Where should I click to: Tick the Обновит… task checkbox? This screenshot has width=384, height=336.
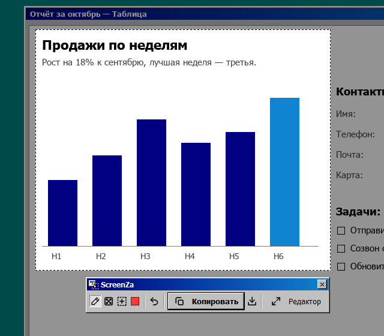coord(341,266)
